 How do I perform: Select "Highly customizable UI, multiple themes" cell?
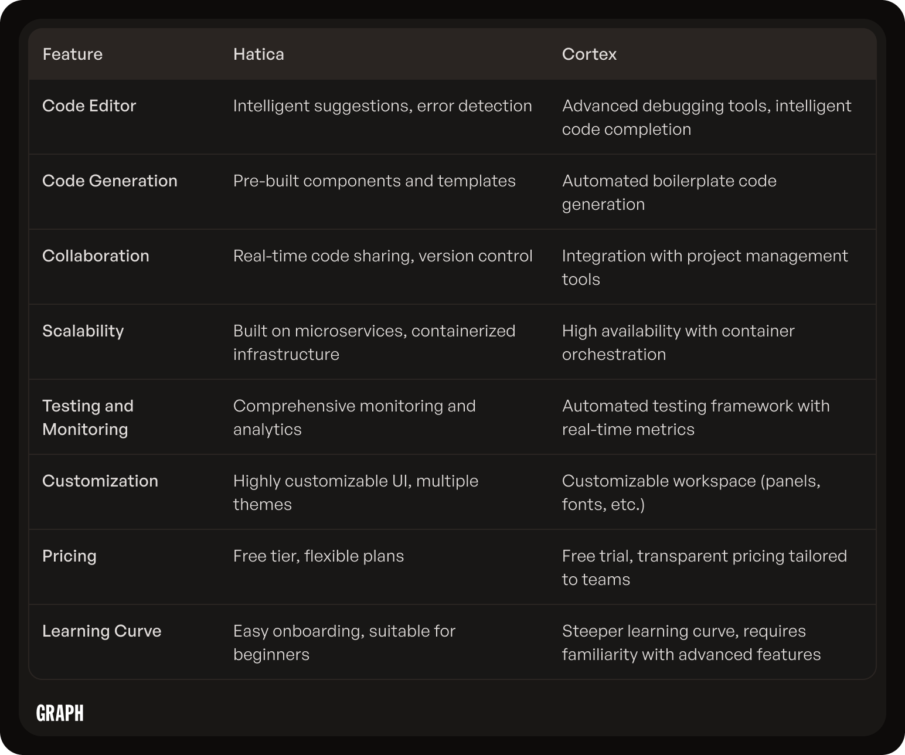(356, 492)
